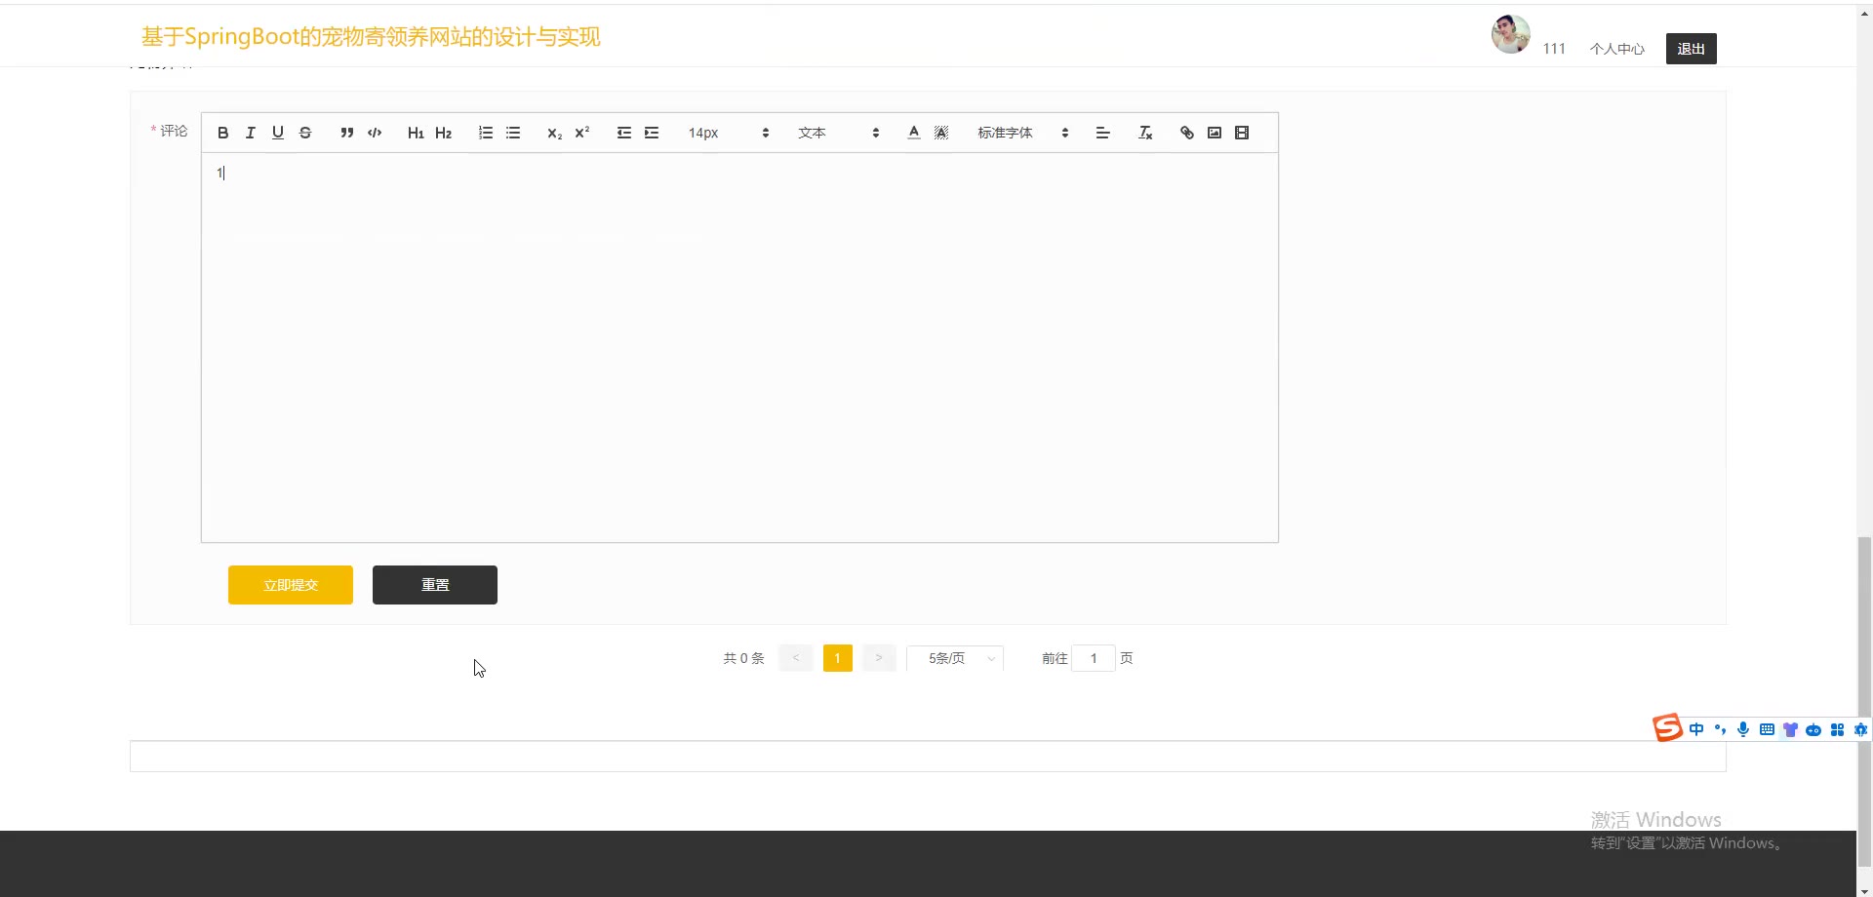Open the text background color picker
Screen dimensions: 1873x897
click(x=941, y=133)
